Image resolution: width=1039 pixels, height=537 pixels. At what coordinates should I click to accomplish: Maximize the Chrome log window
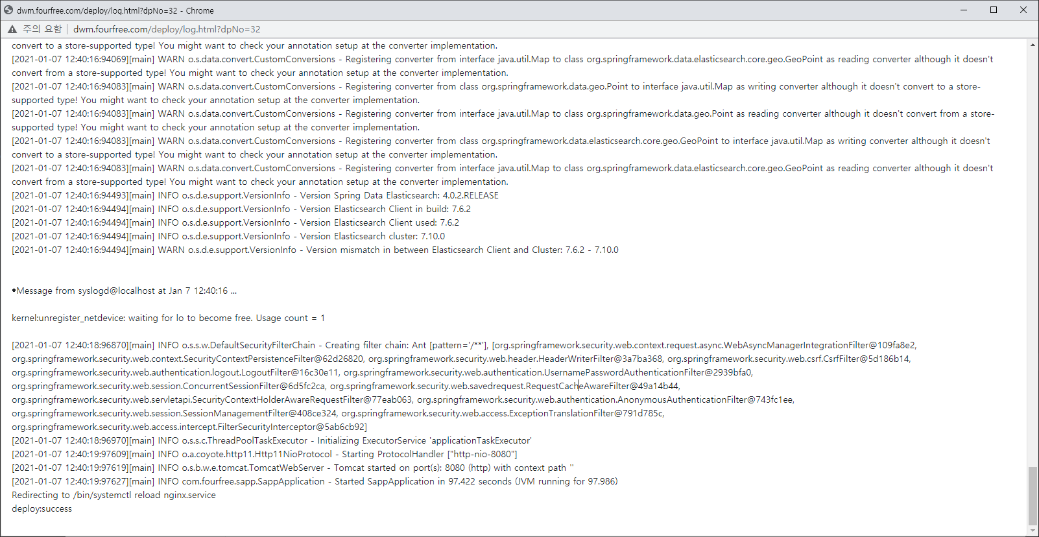pos(994,10)
